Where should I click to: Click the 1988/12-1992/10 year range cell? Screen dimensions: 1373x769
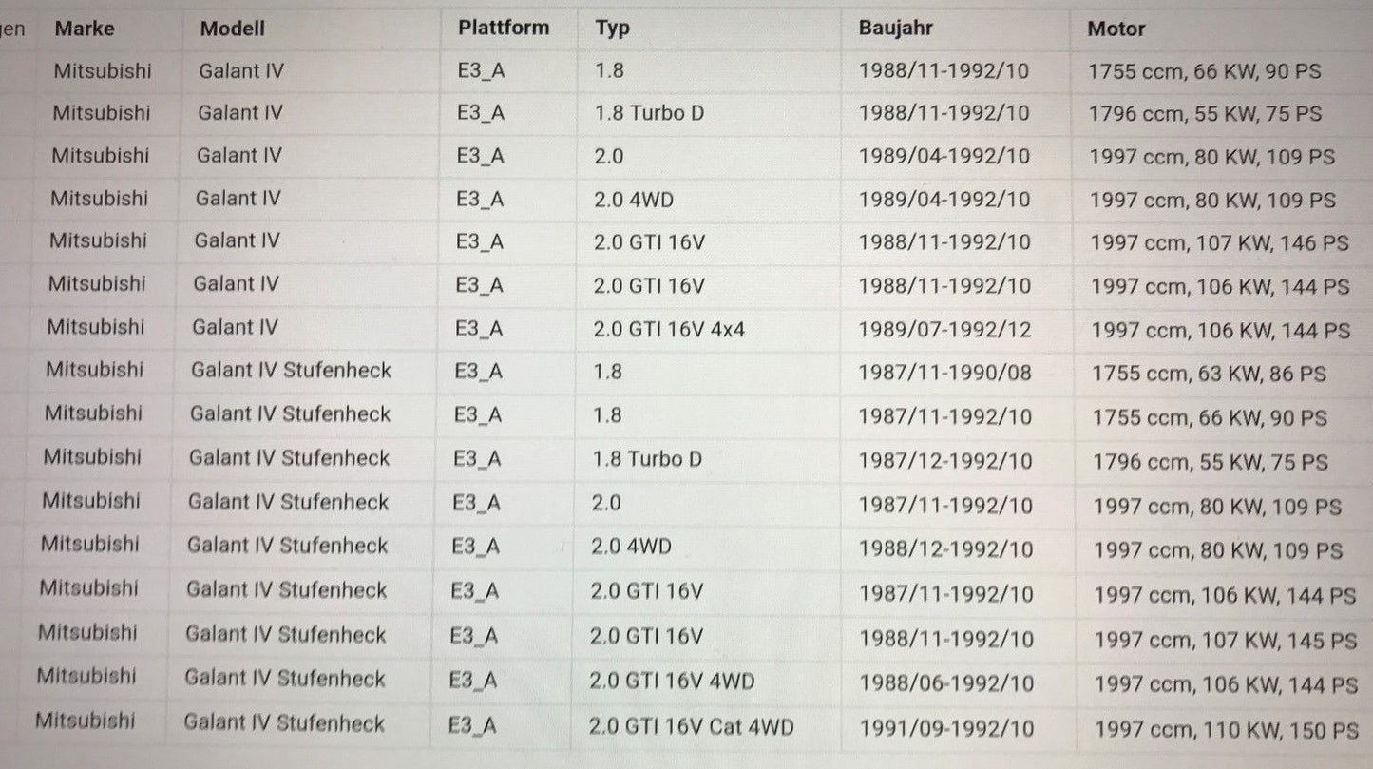[945, 549]
